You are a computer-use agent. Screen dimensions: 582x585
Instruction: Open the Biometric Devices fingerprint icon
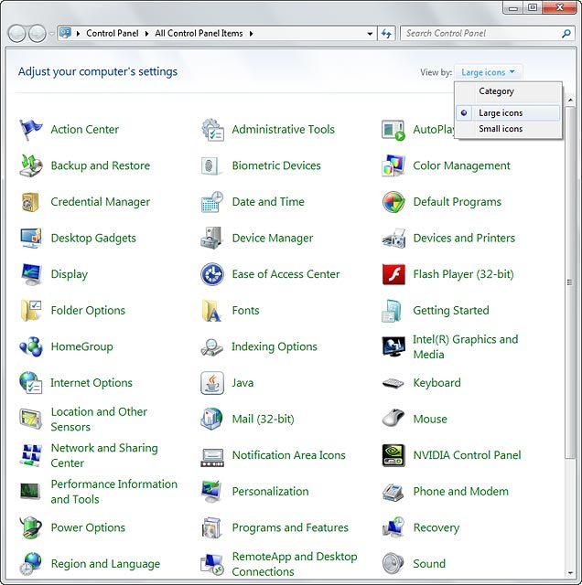click(x=212, y=165)
